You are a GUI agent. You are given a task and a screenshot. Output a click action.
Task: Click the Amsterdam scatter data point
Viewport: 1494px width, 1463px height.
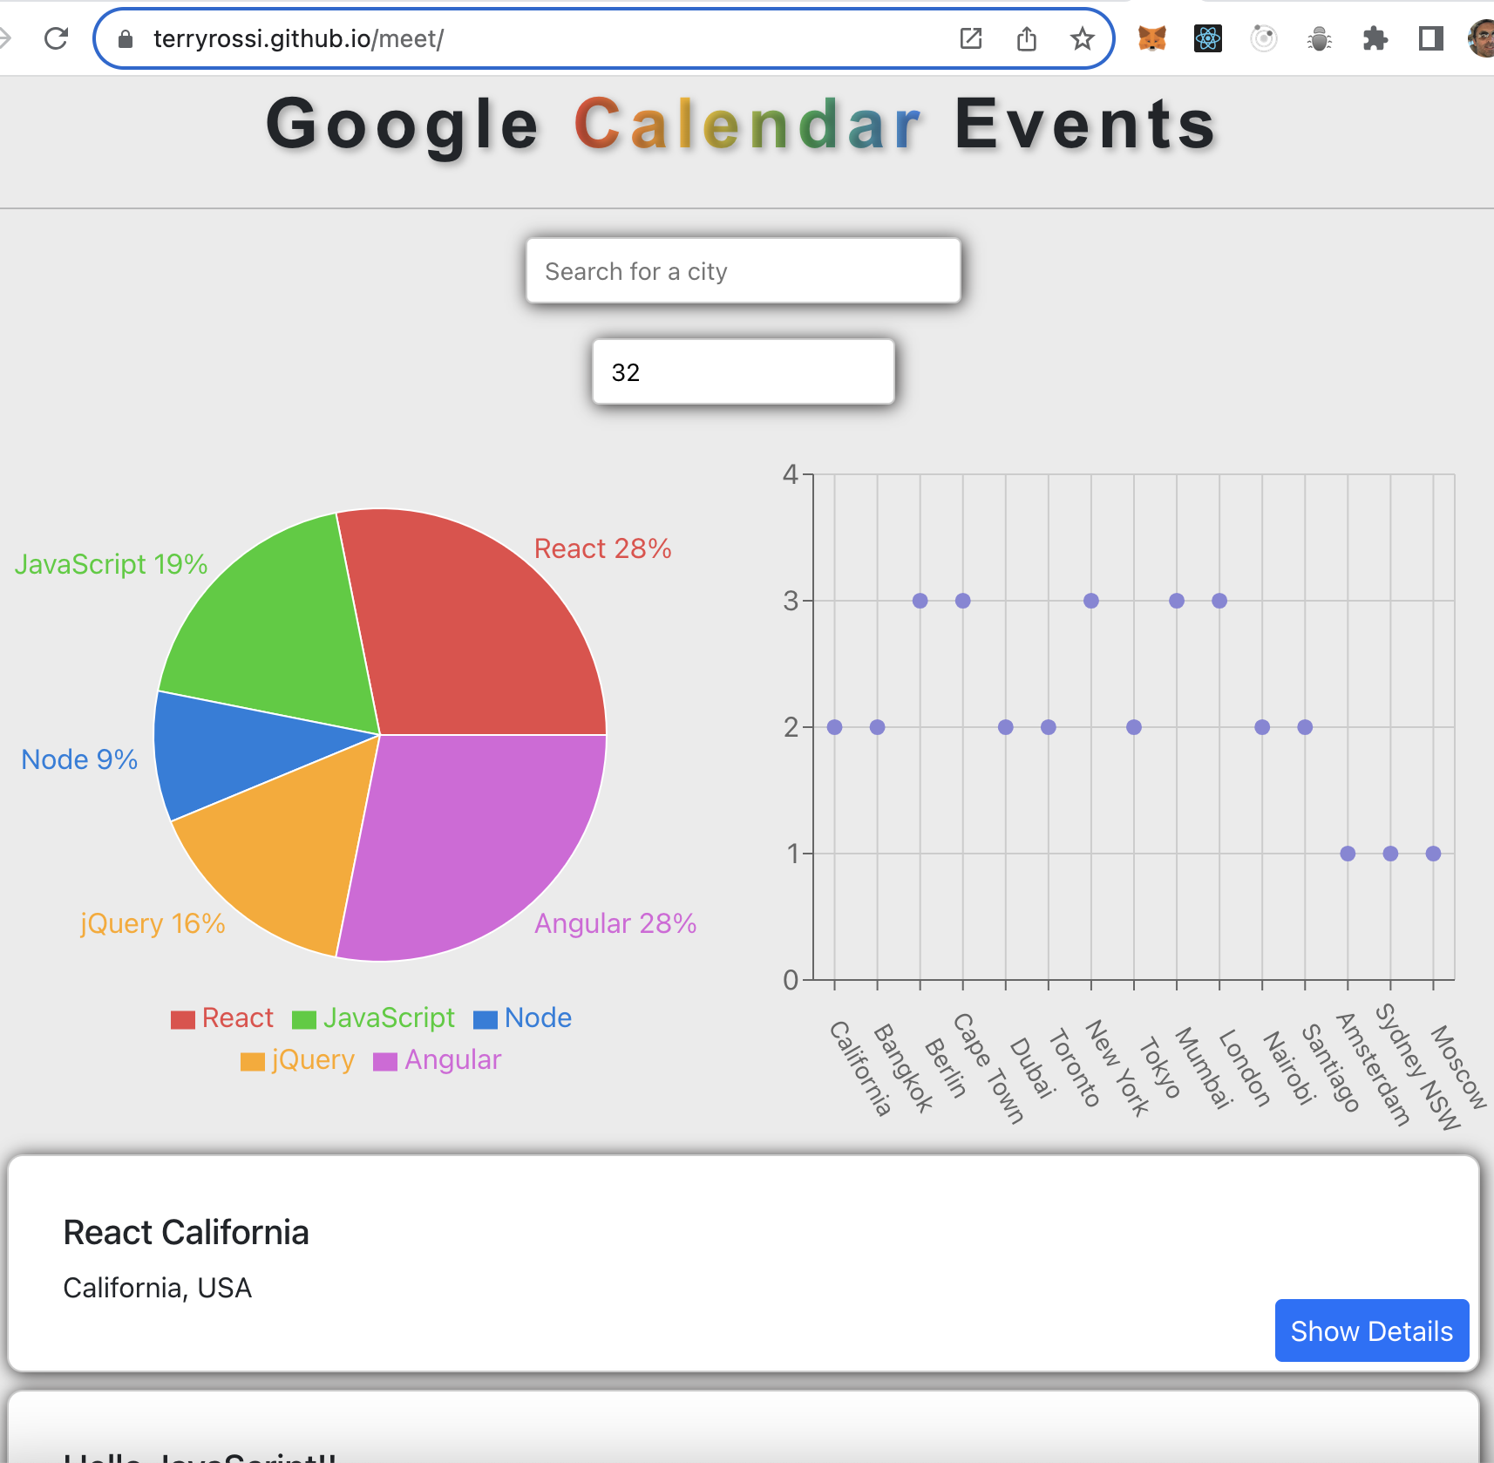click(x=1348, y=854)
